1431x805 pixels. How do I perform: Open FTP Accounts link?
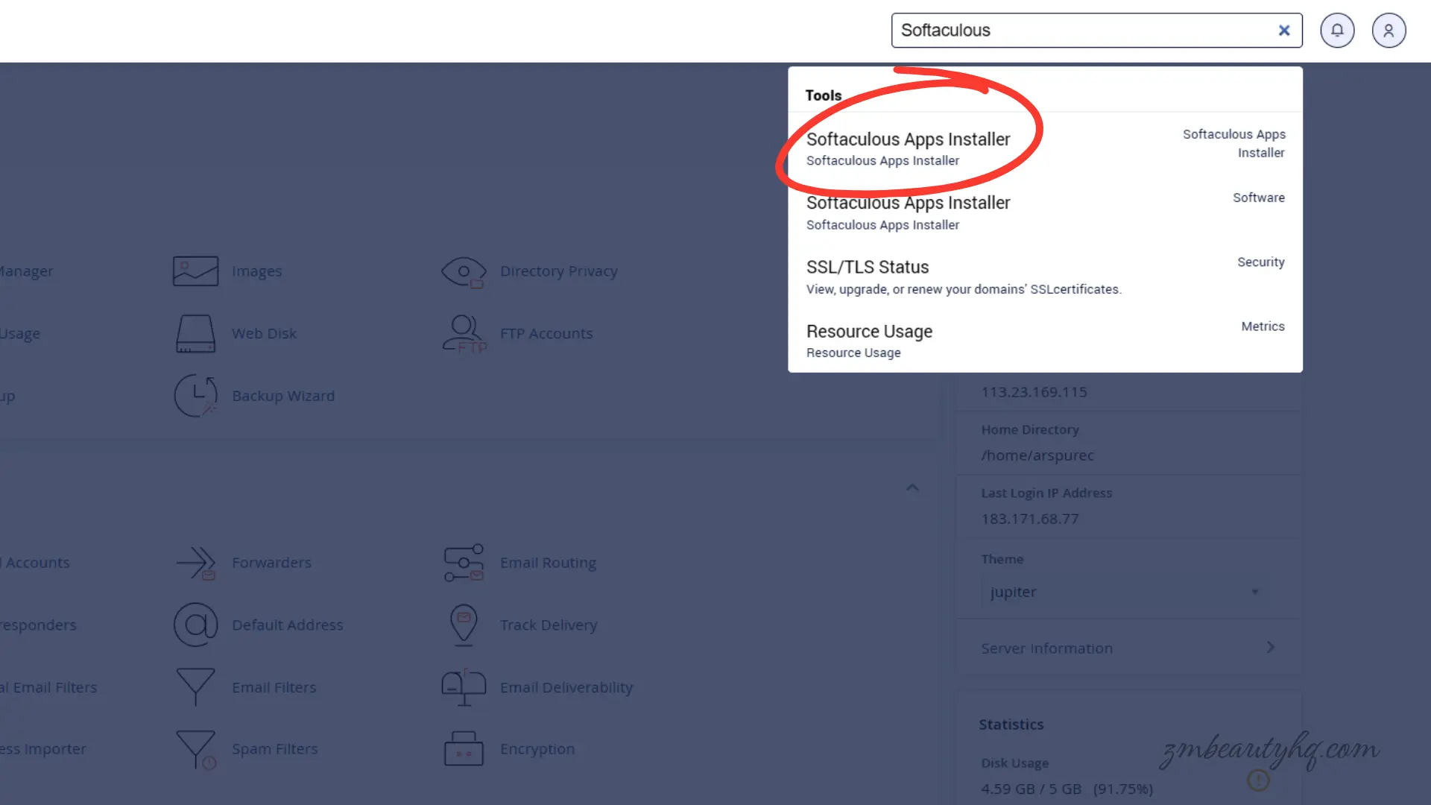click(x=546, y=333)
